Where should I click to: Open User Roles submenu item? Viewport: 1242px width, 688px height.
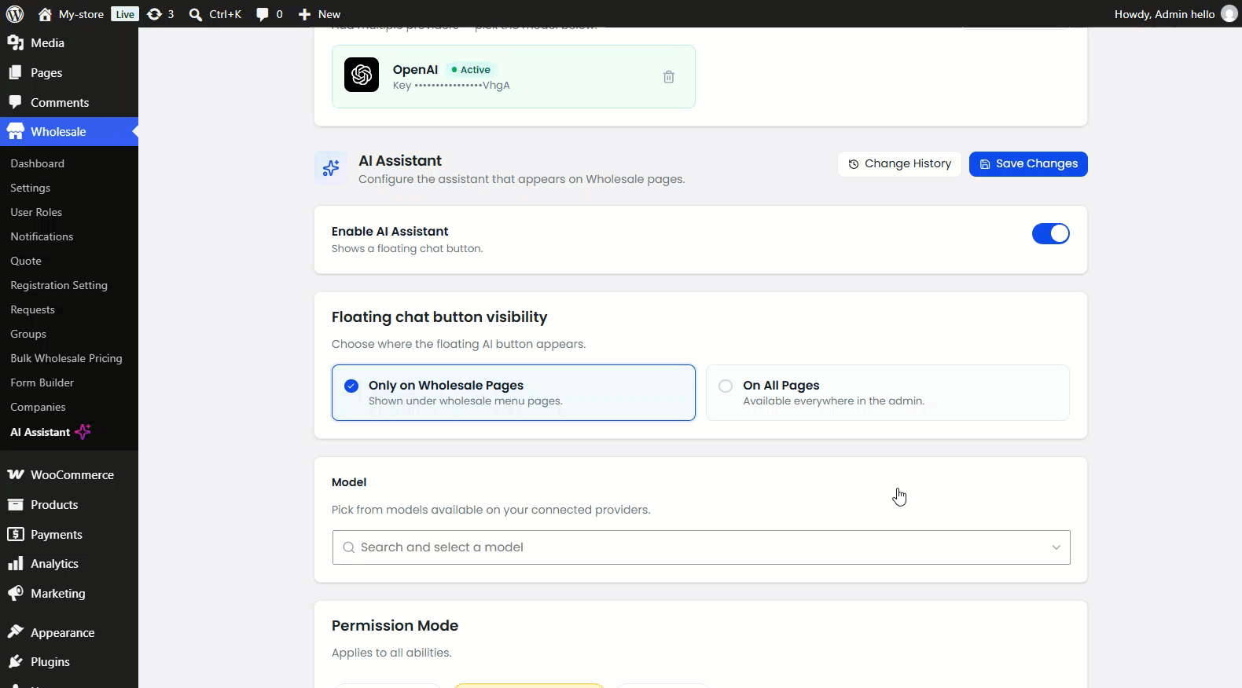(x=36, y=212)
